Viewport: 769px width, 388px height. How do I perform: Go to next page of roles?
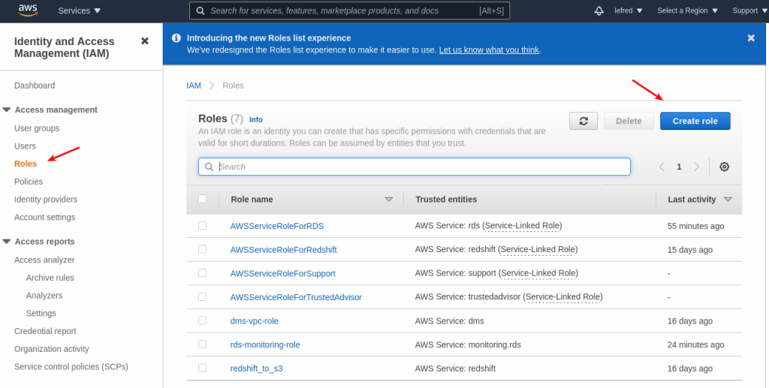(x=697, y=167)
